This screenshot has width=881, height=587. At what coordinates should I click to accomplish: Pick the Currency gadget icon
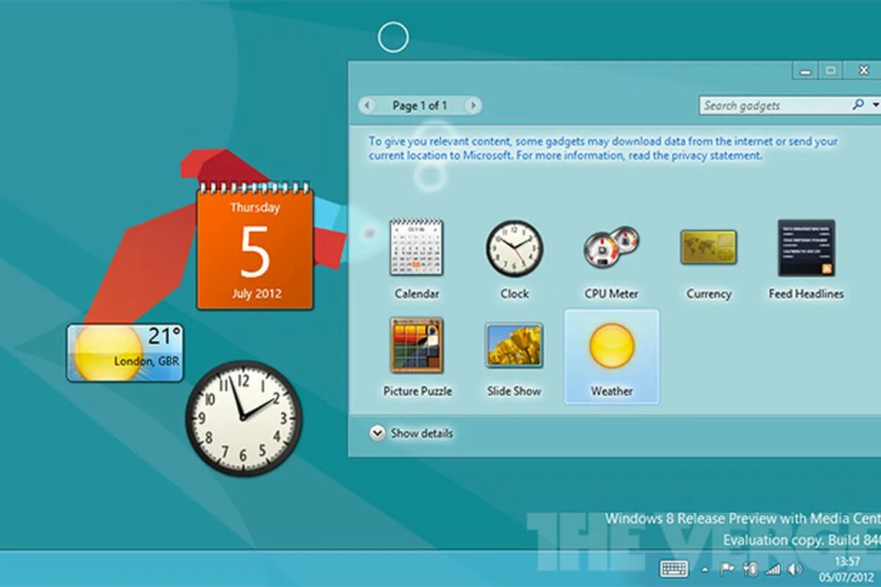[708, 248]
